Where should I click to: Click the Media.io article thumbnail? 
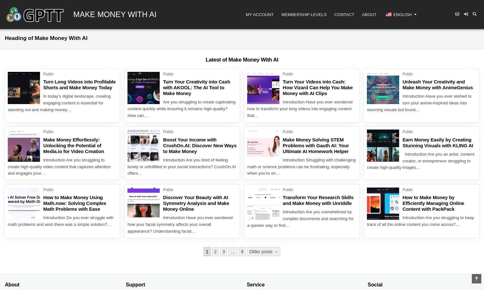(x=24, y=146)
